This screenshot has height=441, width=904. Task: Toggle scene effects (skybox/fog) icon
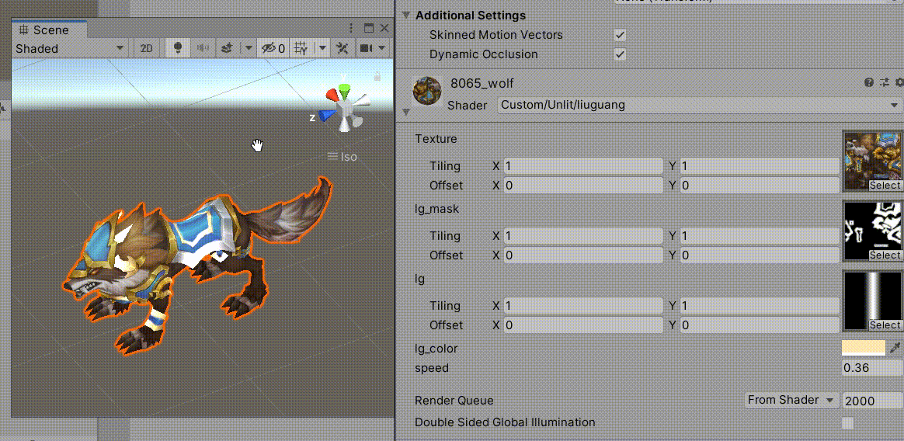coord(227,48)
